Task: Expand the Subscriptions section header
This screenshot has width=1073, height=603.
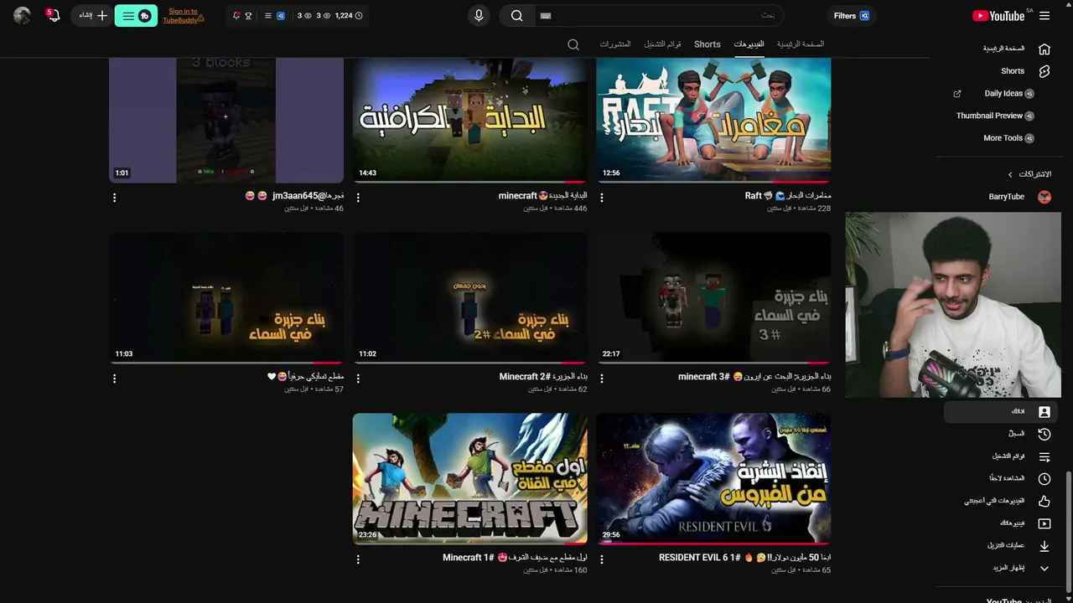Action: tap(1029, 174)
